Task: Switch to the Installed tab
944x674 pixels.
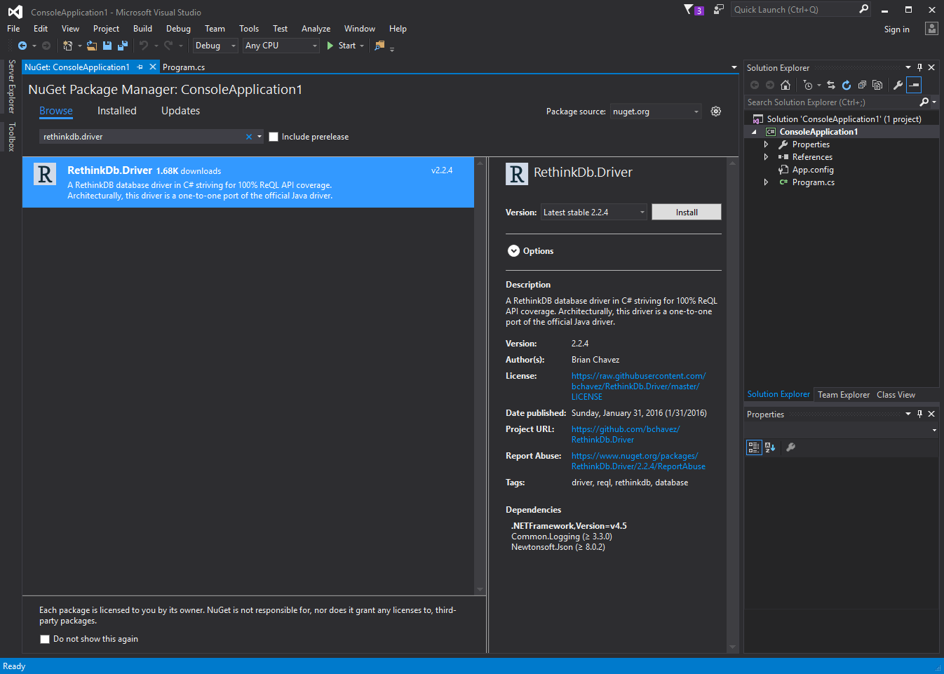Action: click(116, 111)
